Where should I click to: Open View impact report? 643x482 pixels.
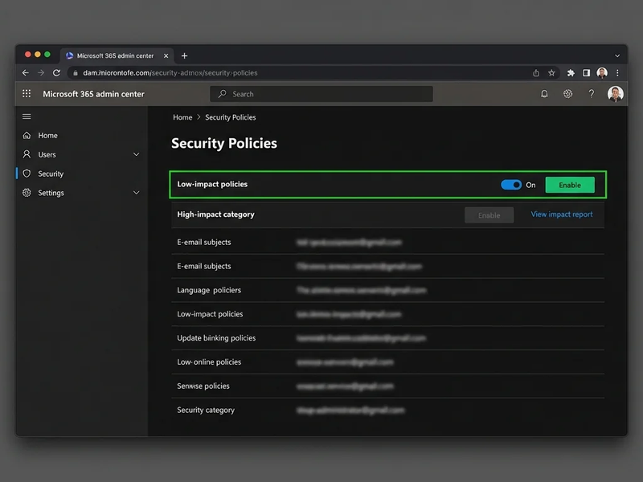click(x=561, y=214)
